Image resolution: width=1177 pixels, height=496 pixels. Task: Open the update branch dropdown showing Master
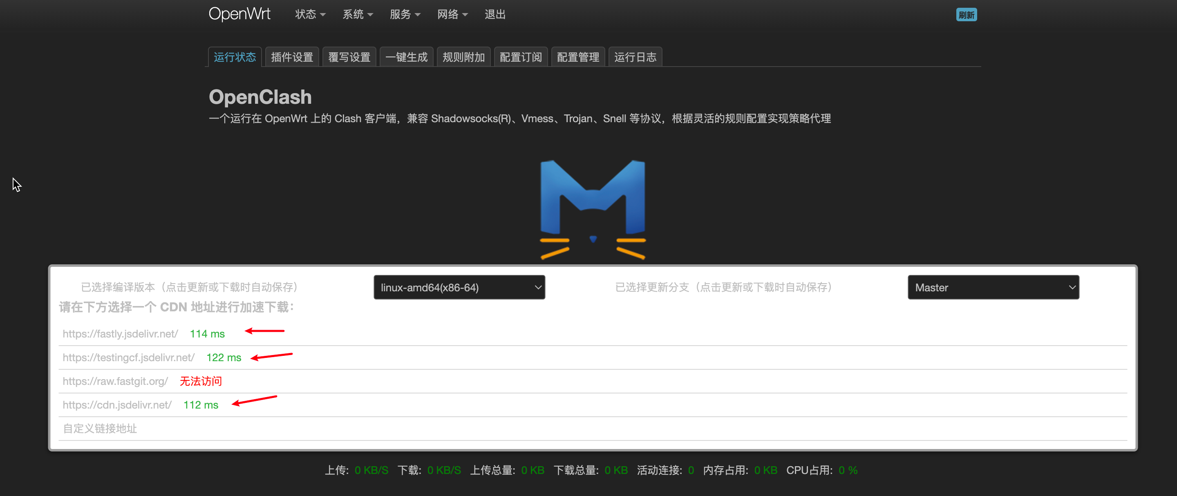click(993, 287)
